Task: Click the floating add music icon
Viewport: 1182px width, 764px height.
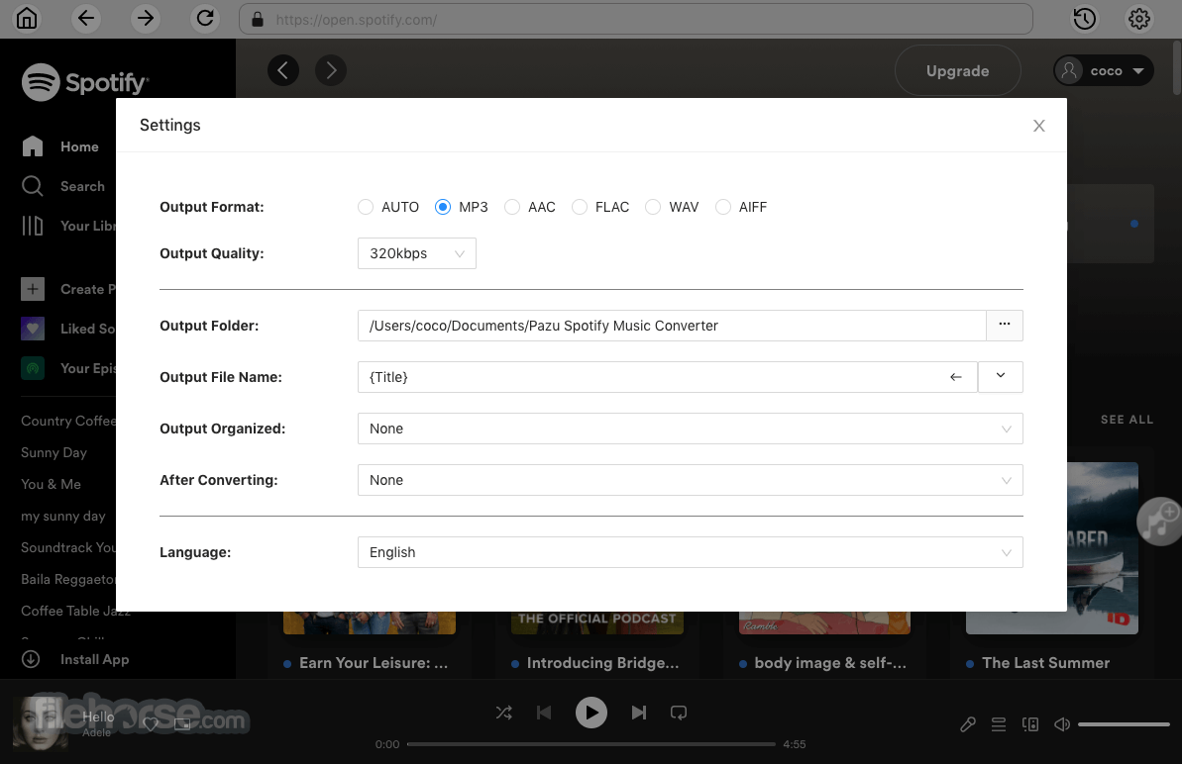Action: pos(1158,521)
